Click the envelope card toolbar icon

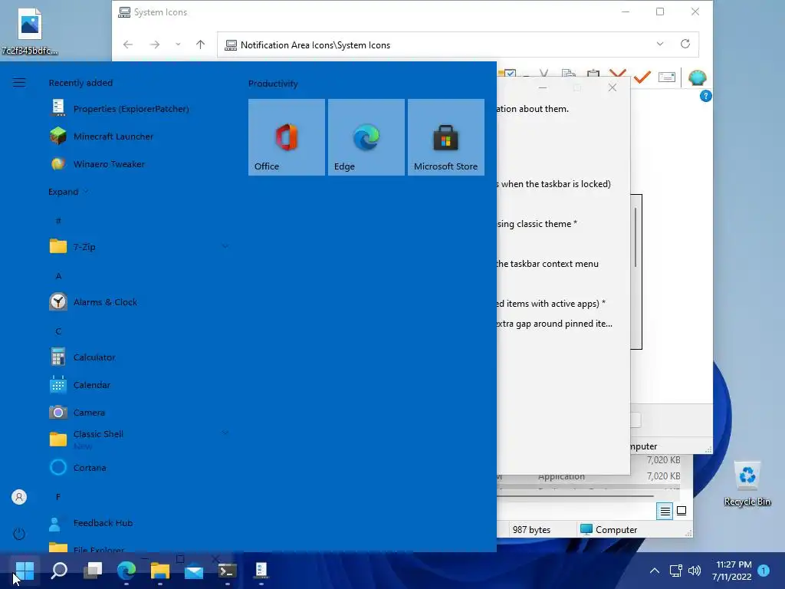coord(667,77)
